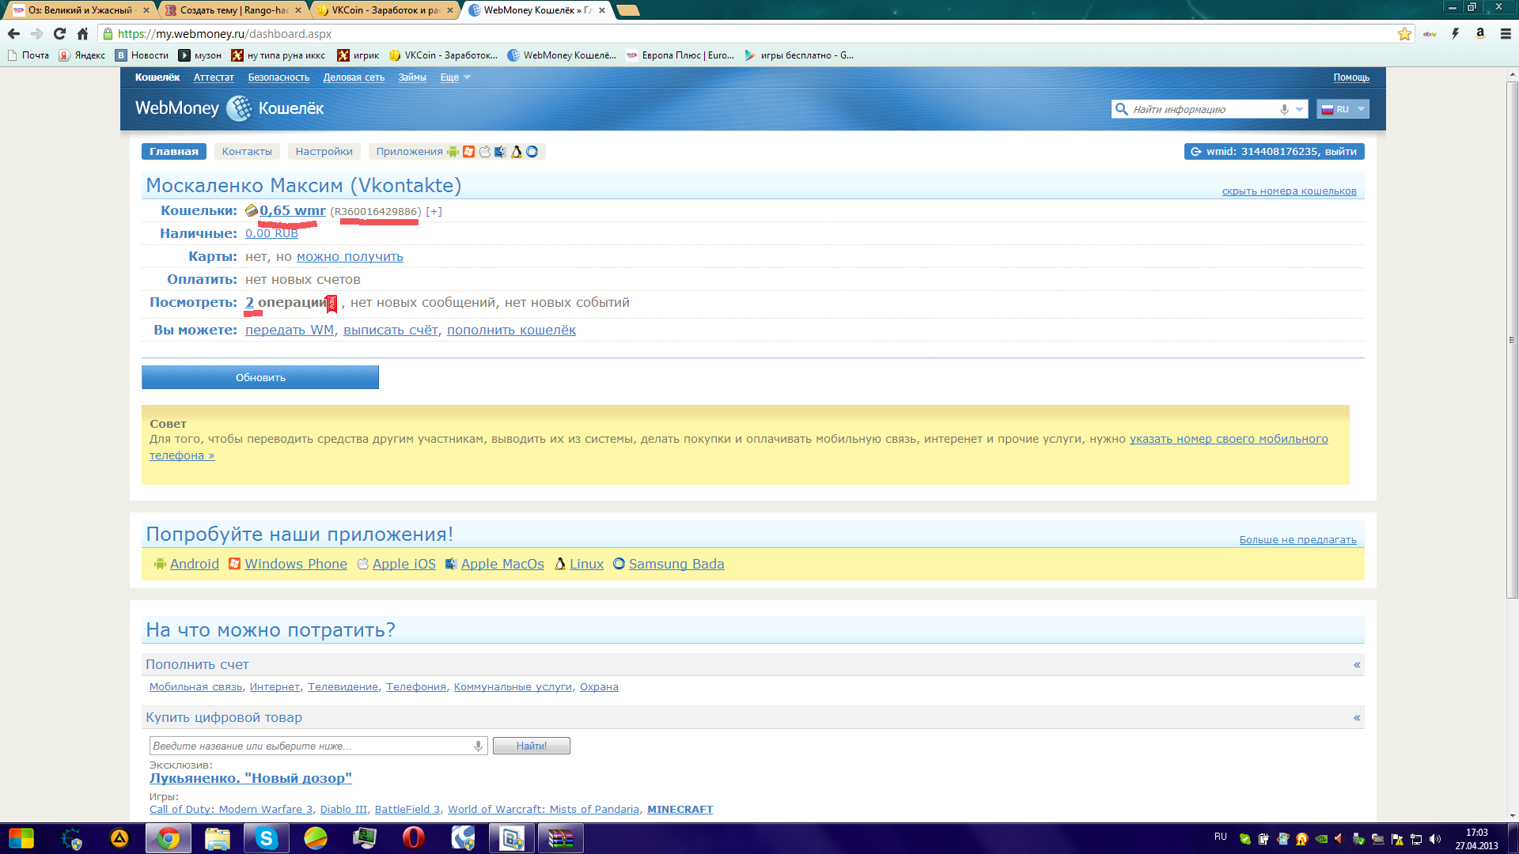Switch to the Создать тему Rango-hack browser tab
Image resolution: width=1519 pixels, height=854 pixels.
coord(233,10)
